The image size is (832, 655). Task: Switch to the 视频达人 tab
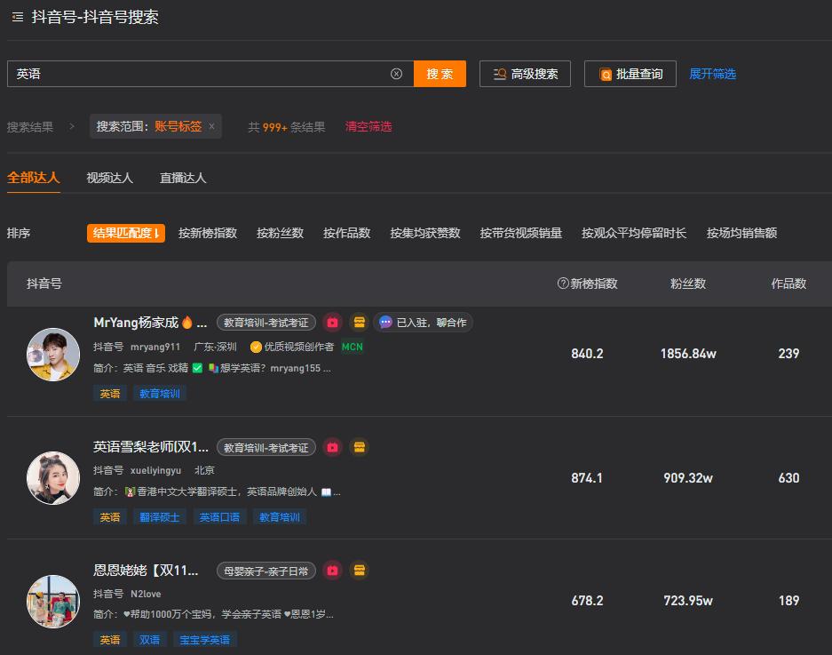[x=108, y=177]
